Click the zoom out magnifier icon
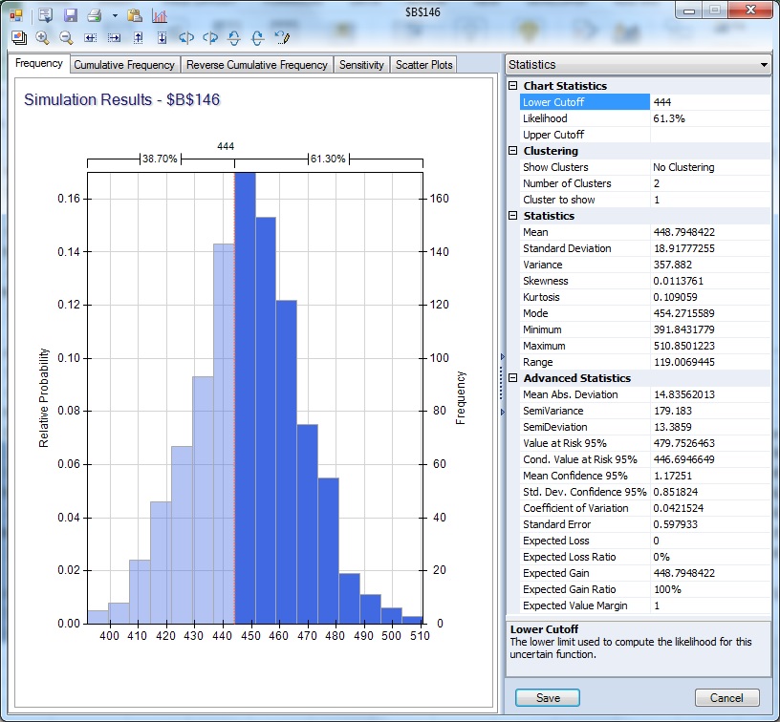Viewport: 780px width, 722px height. point(66,38)
